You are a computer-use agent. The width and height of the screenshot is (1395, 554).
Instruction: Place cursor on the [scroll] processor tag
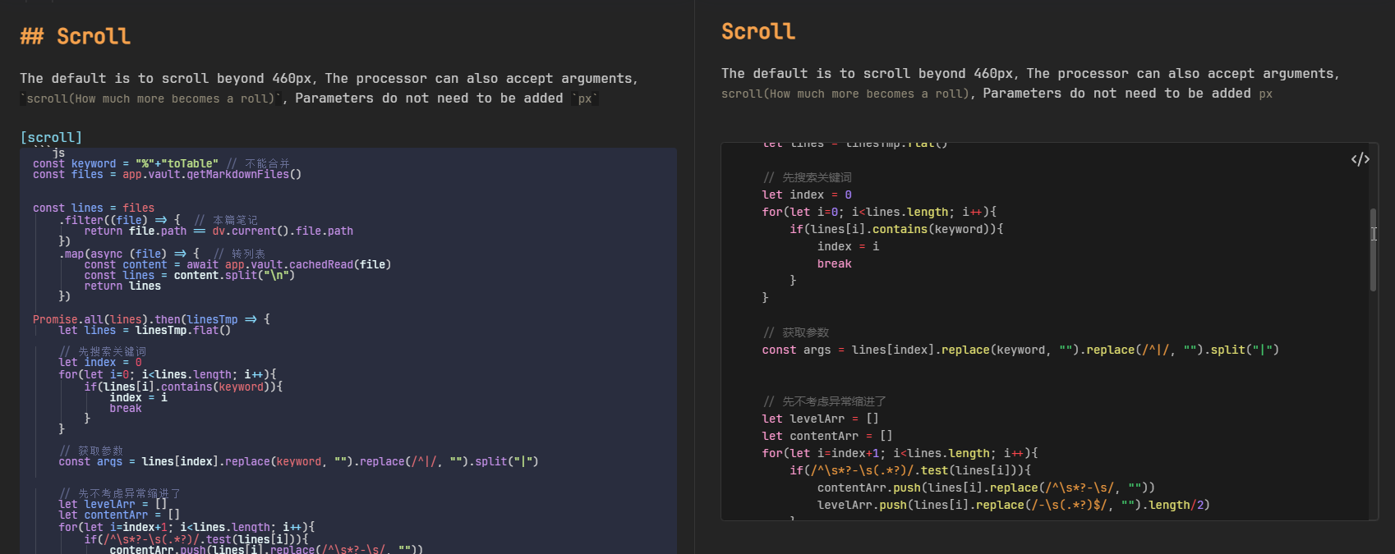pyautogui.click(x=51, y=137)
